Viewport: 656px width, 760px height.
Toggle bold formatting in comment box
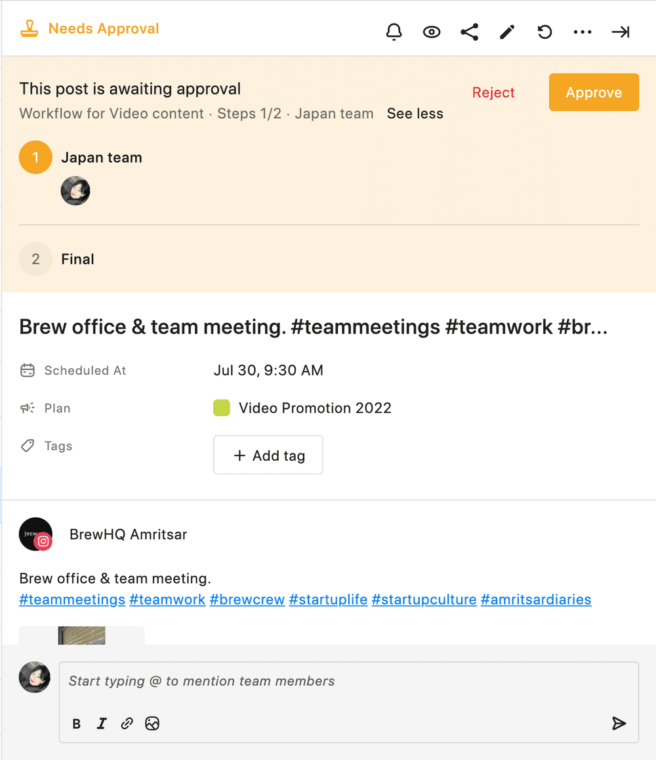tap(77, 724)
